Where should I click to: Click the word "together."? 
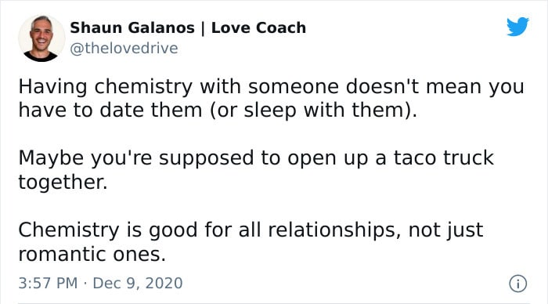(x=63, y=183)
